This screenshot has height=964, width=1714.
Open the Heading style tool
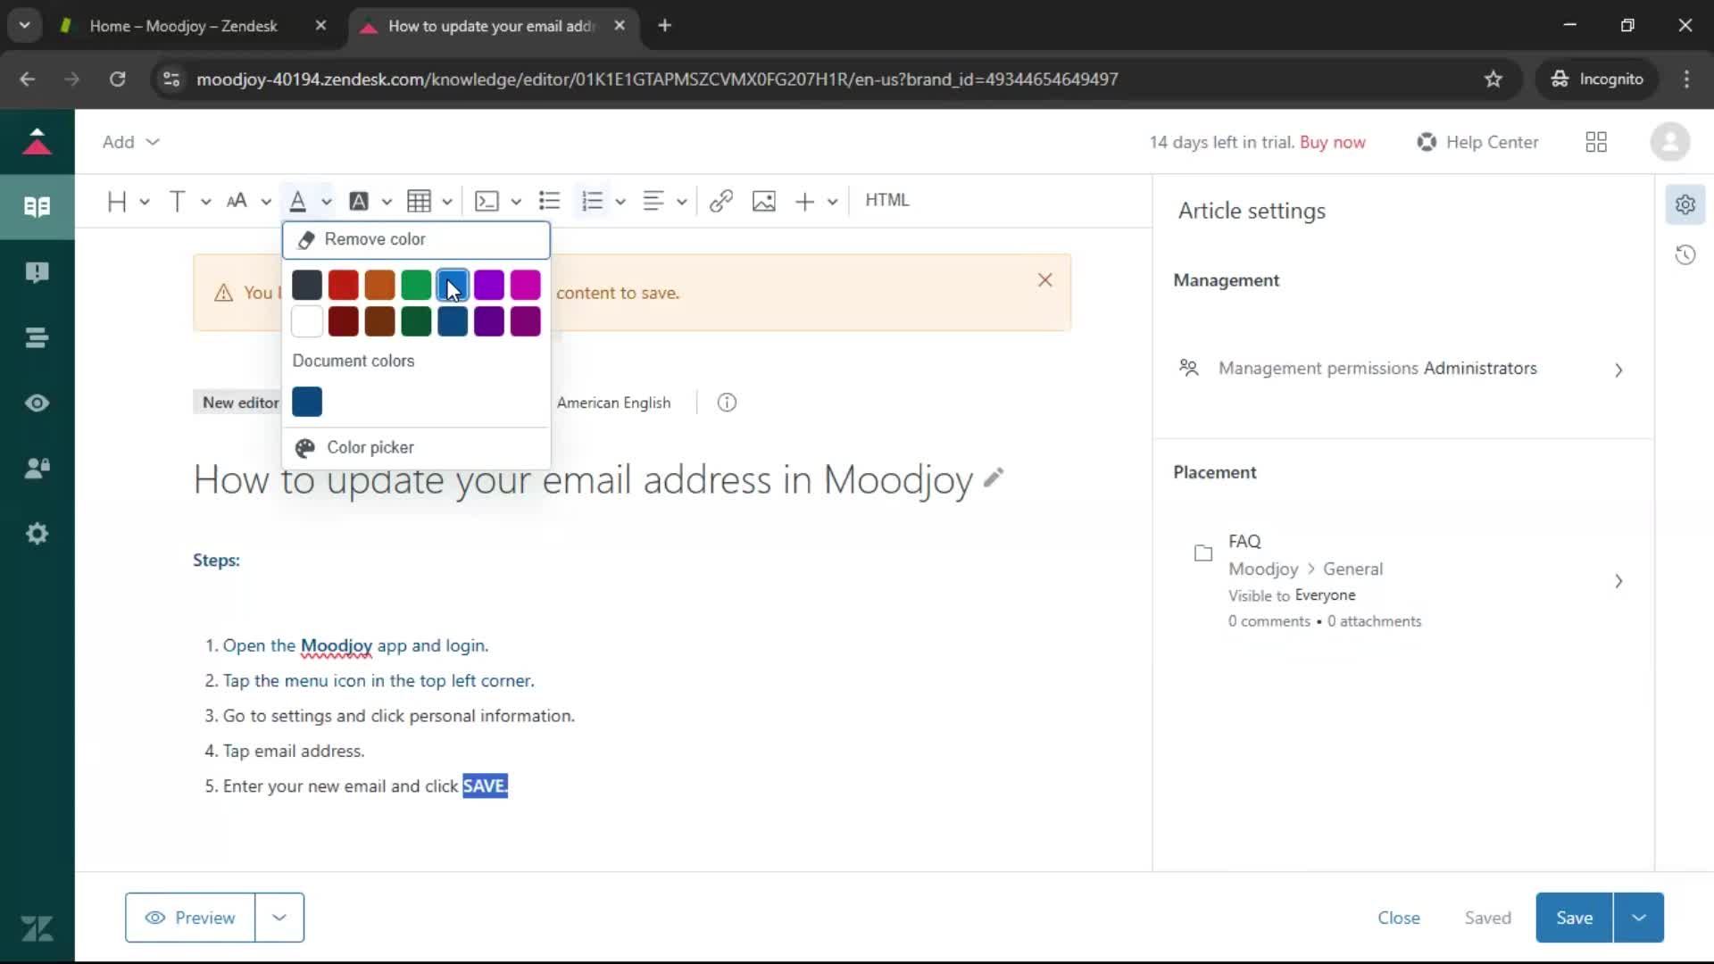[x=117, y=201]
